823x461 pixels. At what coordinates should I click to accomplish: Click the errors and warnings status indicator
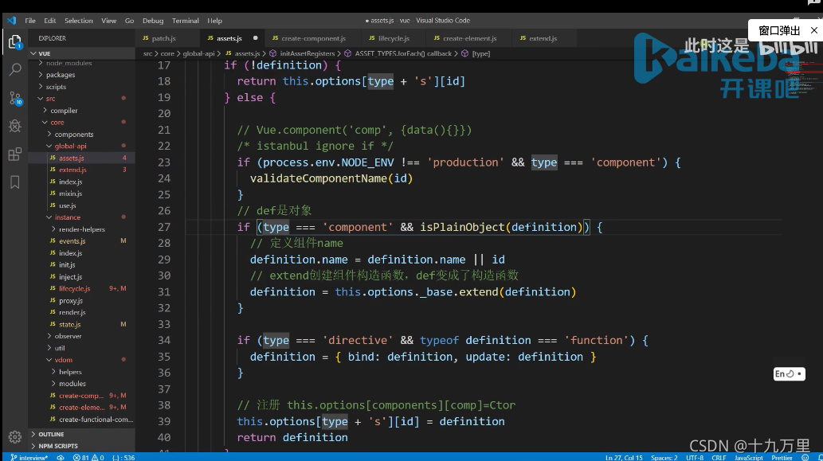tap(88, 457)
